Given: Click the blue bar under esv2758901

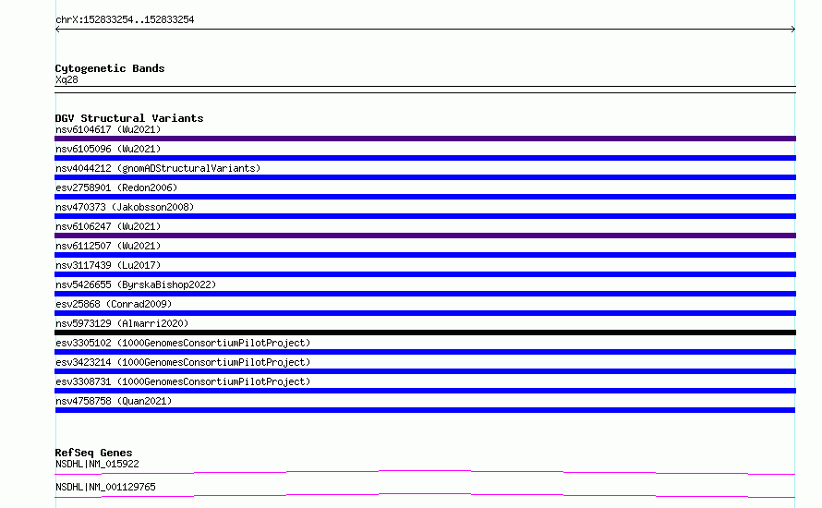Looking at the screenshot, I should point(425,197).
